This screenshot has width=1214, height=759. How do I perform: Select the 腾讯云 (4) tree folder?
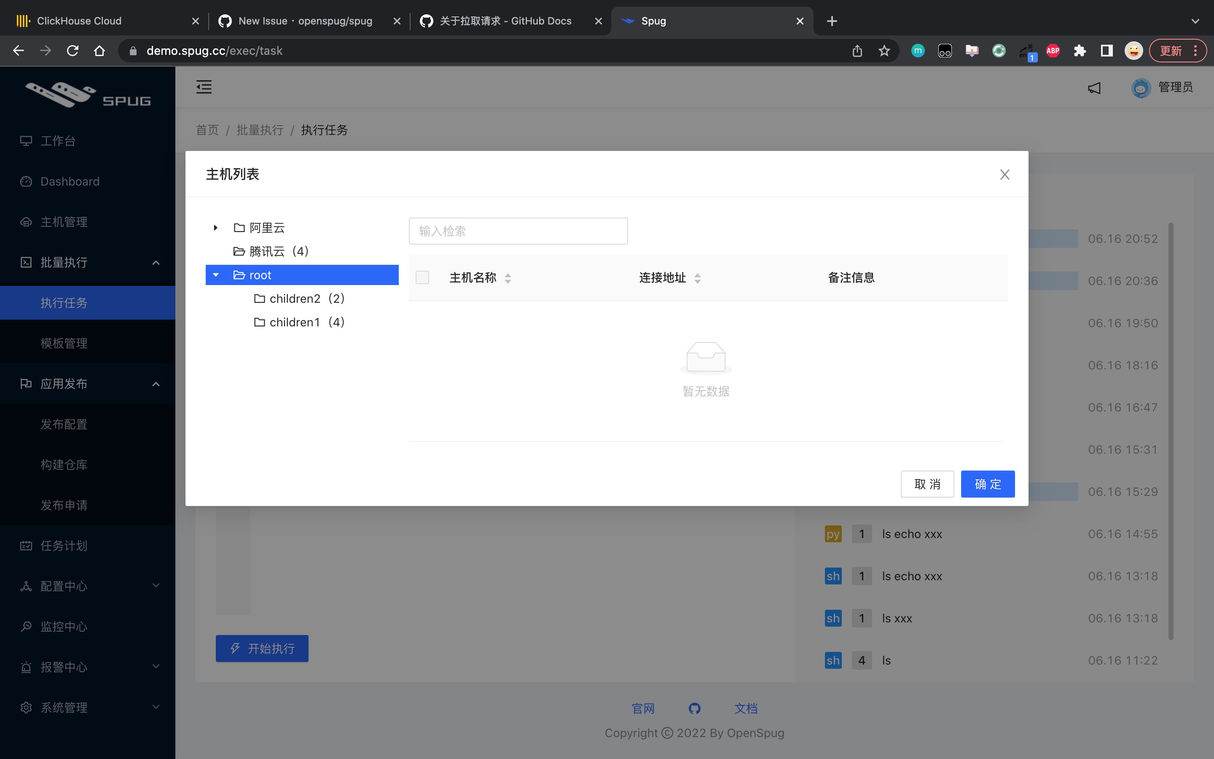click(x=271, y=251)
